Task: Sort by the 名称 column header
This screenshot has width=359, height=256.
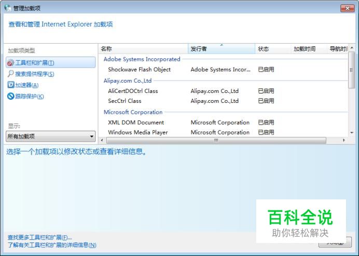Action: tap(144, 49)
